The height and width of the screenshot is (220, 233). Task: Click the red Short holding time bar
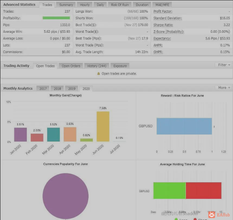click(204, 191)
